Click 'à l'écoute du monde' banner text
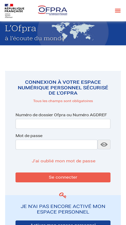This screenshot has height=225, width=126. (35, 38)
